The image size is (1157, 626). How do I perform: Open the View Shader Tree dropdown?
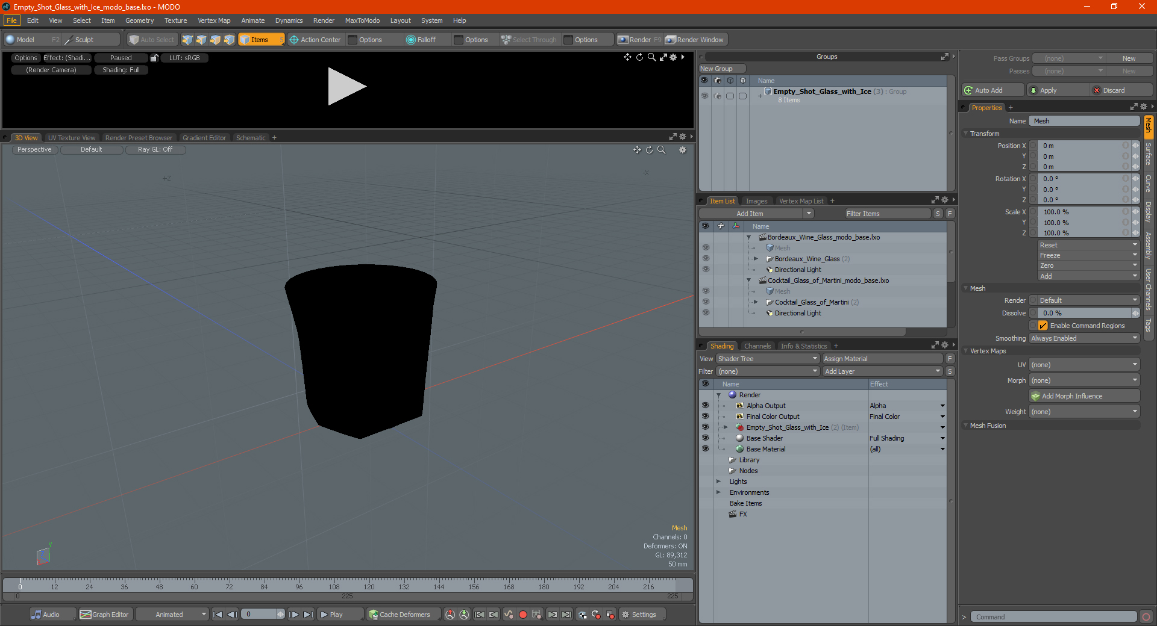(x=767, y=359)
